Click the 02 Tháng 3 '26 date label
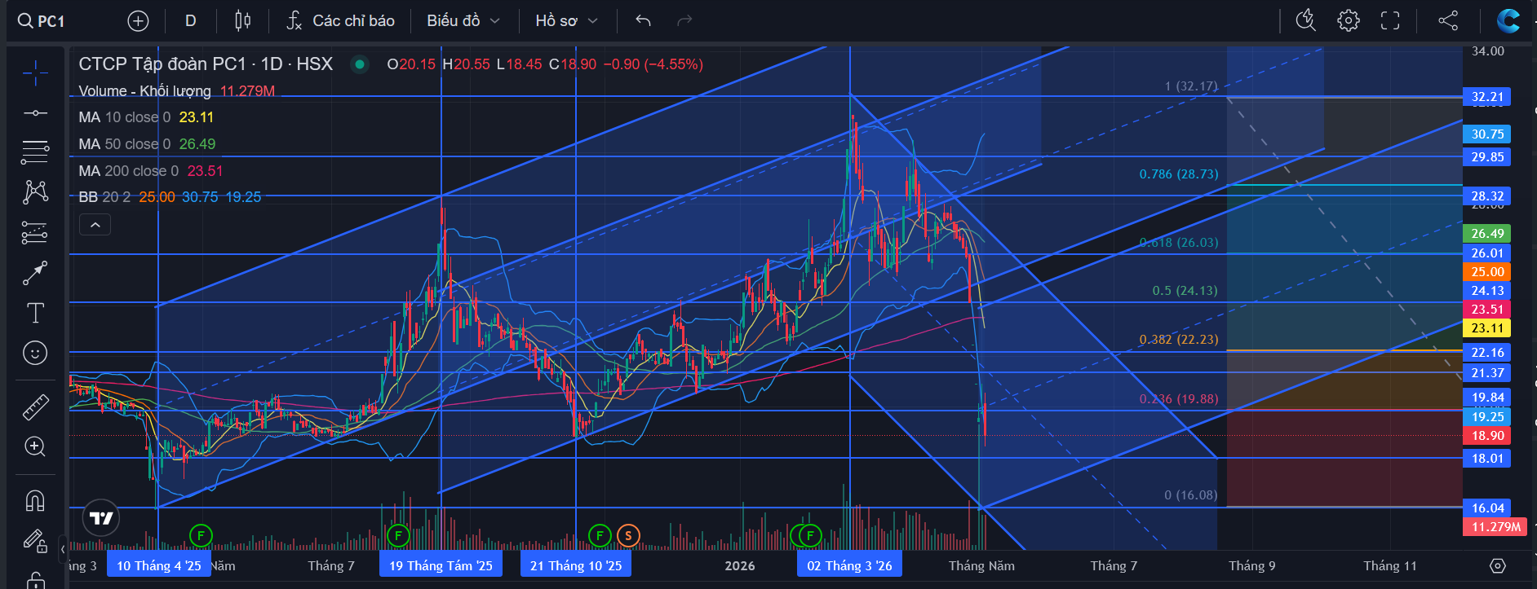The image size is (1537, 589). [849, 566]
